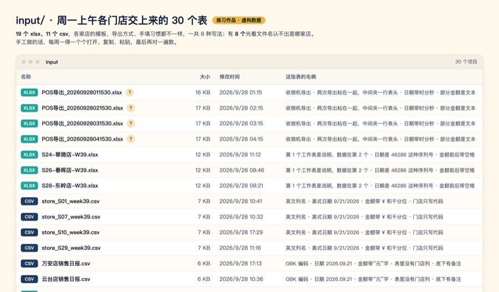Click XLSX badge beside S28-东岭店-W39.xlsx

pos(29,186)
